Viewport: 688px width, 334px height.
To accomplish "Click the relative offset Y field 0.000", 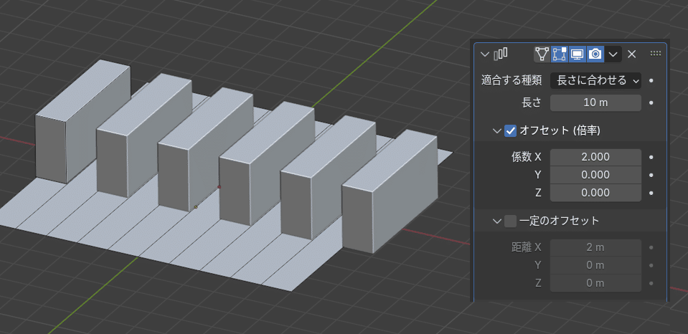I will coord(596,175).
